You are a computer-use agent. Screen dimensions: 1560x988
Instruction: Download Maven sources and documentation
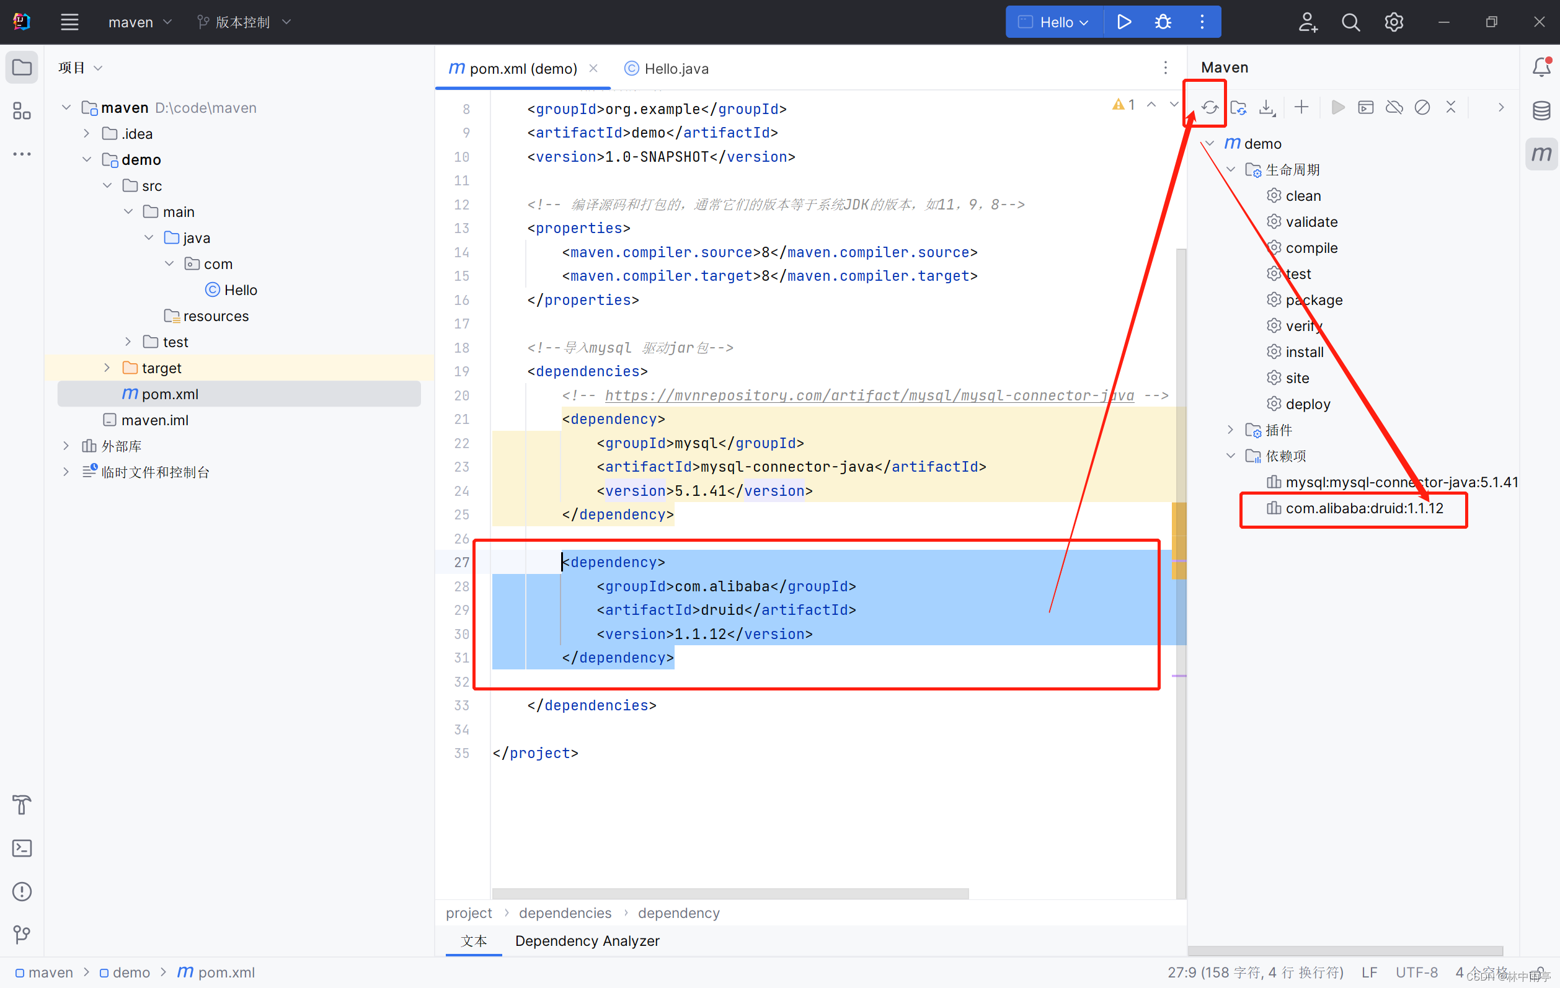click(1267, 107)
